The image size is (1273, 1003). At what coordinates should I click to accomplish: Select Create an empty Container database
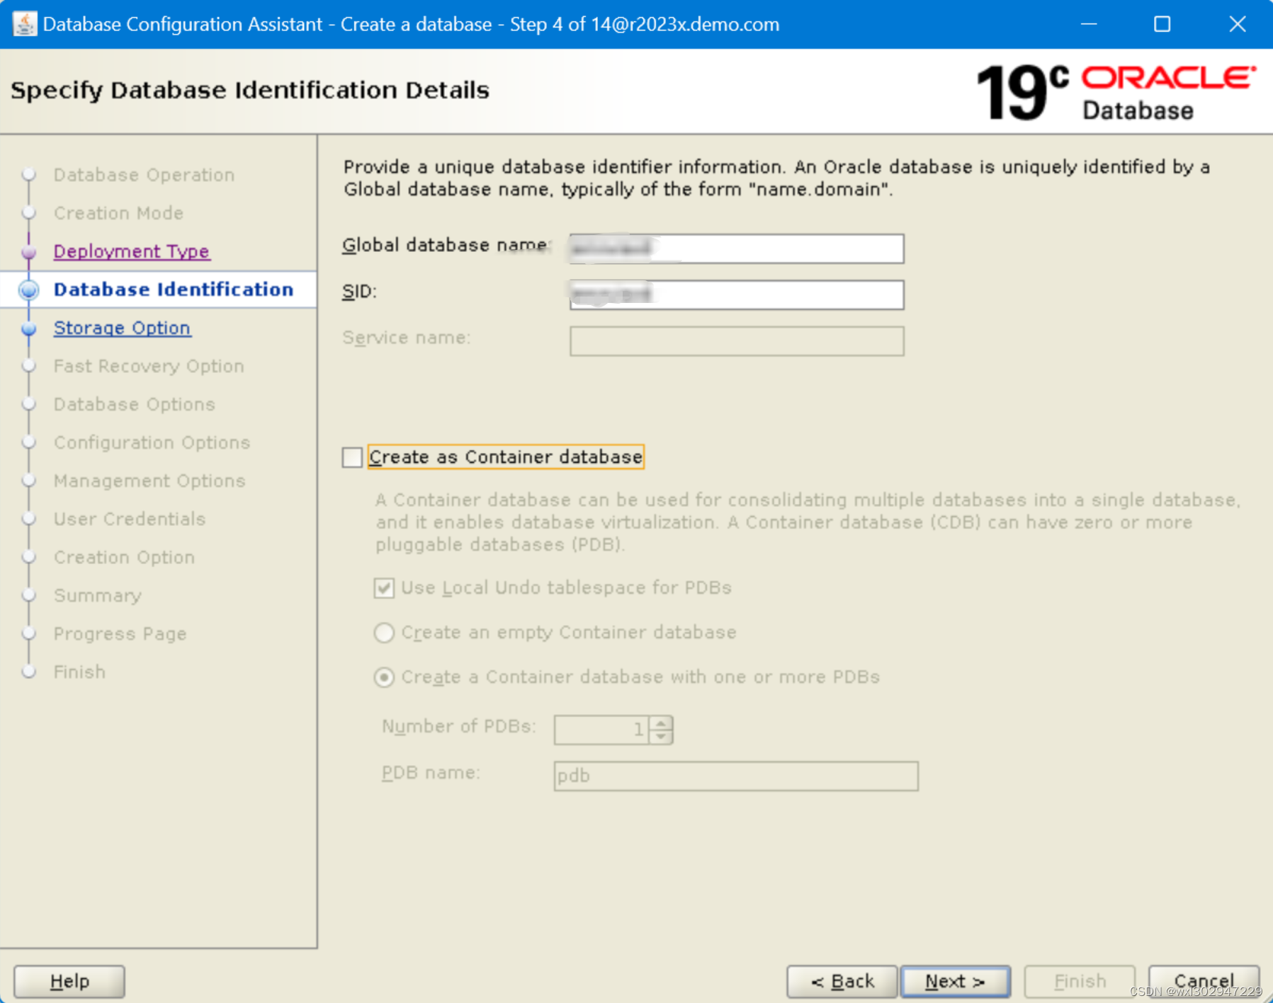coord(384,633)
